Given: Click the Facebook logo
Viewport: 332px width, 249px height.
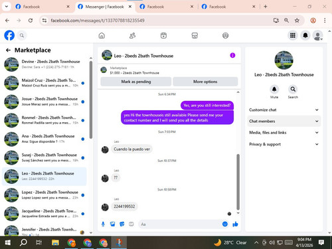Looking at the screenshot, I should 9,35.
